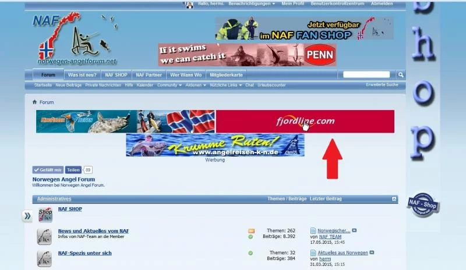Click the NAF-Spezis unter sich forum icon
The height and width of the screenshot is (270, 466).
tap(44, 259)
